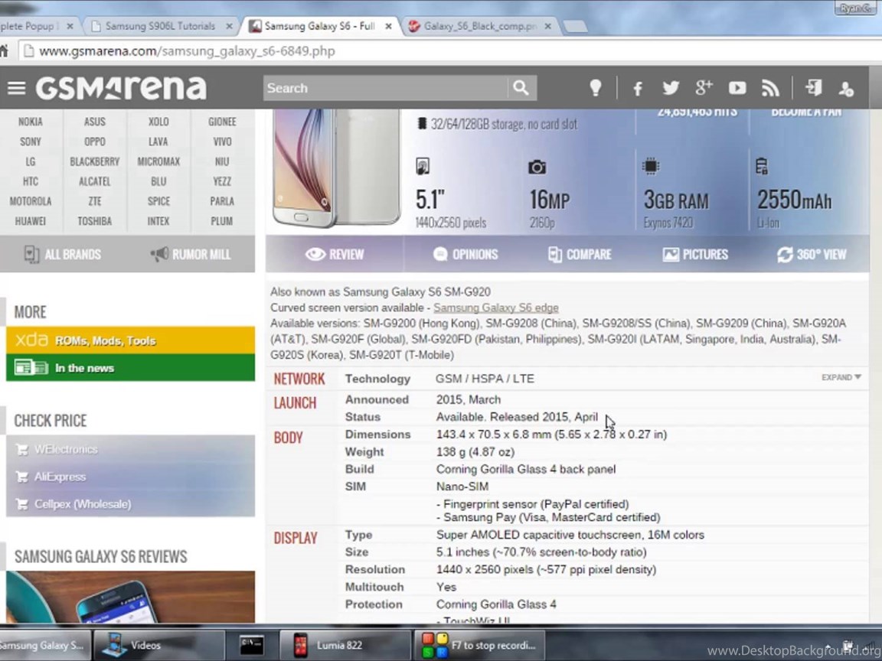Select the Samsung Galaxy S6 tab
The height and width of the screenshot is (661, 882).
coord(320,27)
